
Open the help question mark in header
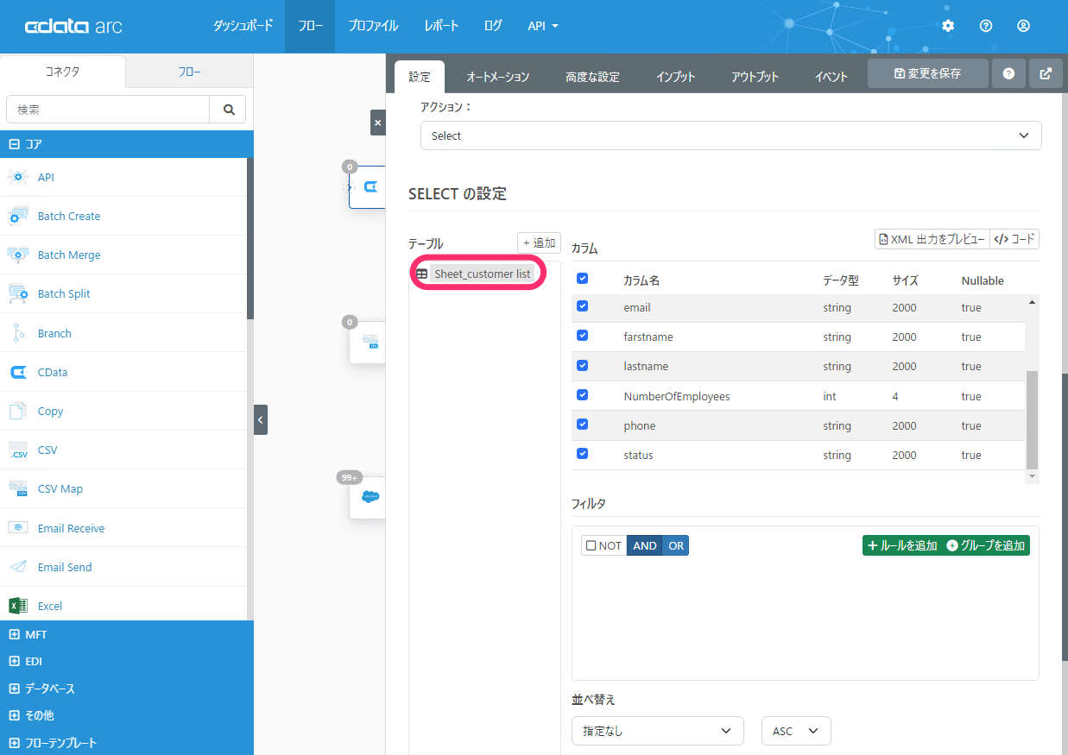click(x=986, y=26)
